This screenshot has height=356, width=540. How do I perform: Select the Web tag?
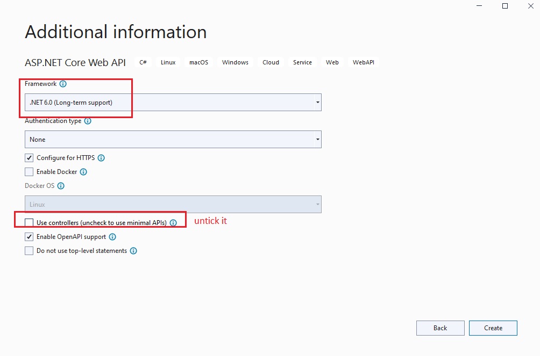(x=332, y=62)
